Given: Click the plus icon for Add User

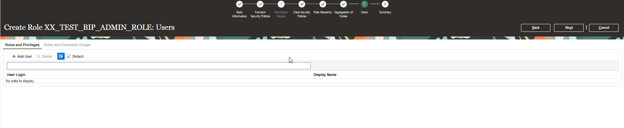Looking at the screenshot, I should (x=14, y=56).
